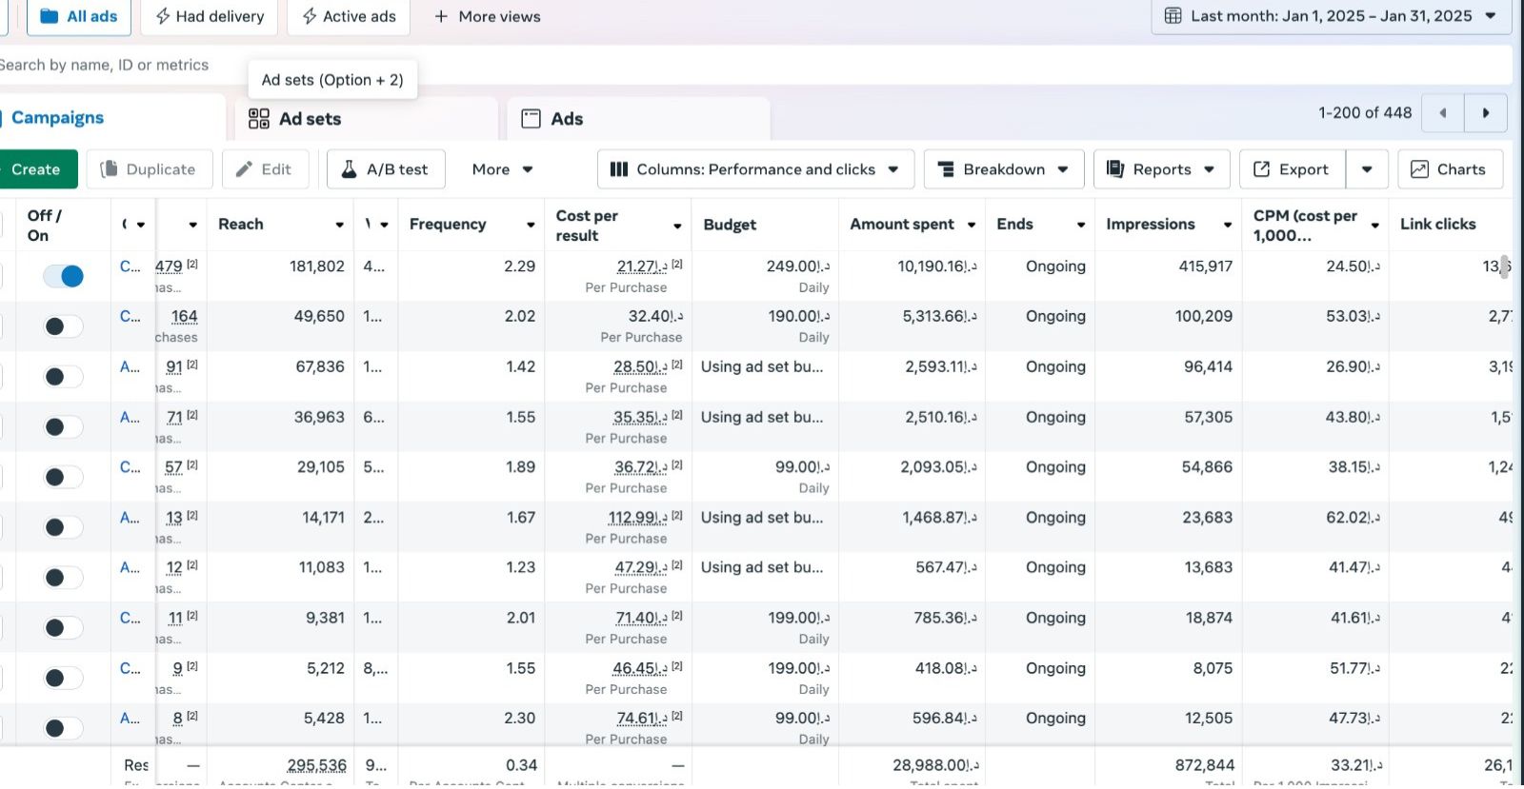Screen dimensions: 1524x789
Task: Turn on the campaign with reach 29,105
Action: (x=64, y=477)
